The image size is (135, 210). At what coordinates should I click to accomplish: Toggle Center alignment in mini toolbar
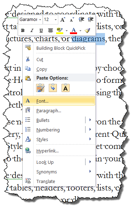51,31
